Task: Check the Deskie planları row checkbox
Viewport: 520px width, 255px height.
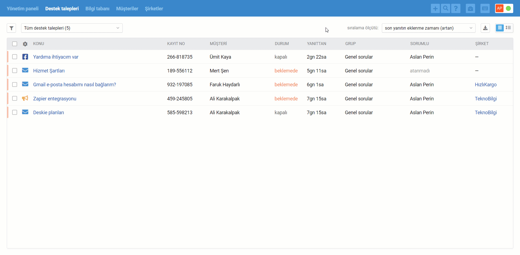Action: (15, 112)
